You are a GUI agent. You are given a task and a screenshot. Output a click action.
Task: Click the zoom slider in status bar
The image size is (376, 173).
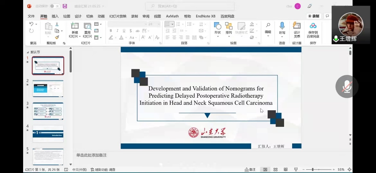313,169
